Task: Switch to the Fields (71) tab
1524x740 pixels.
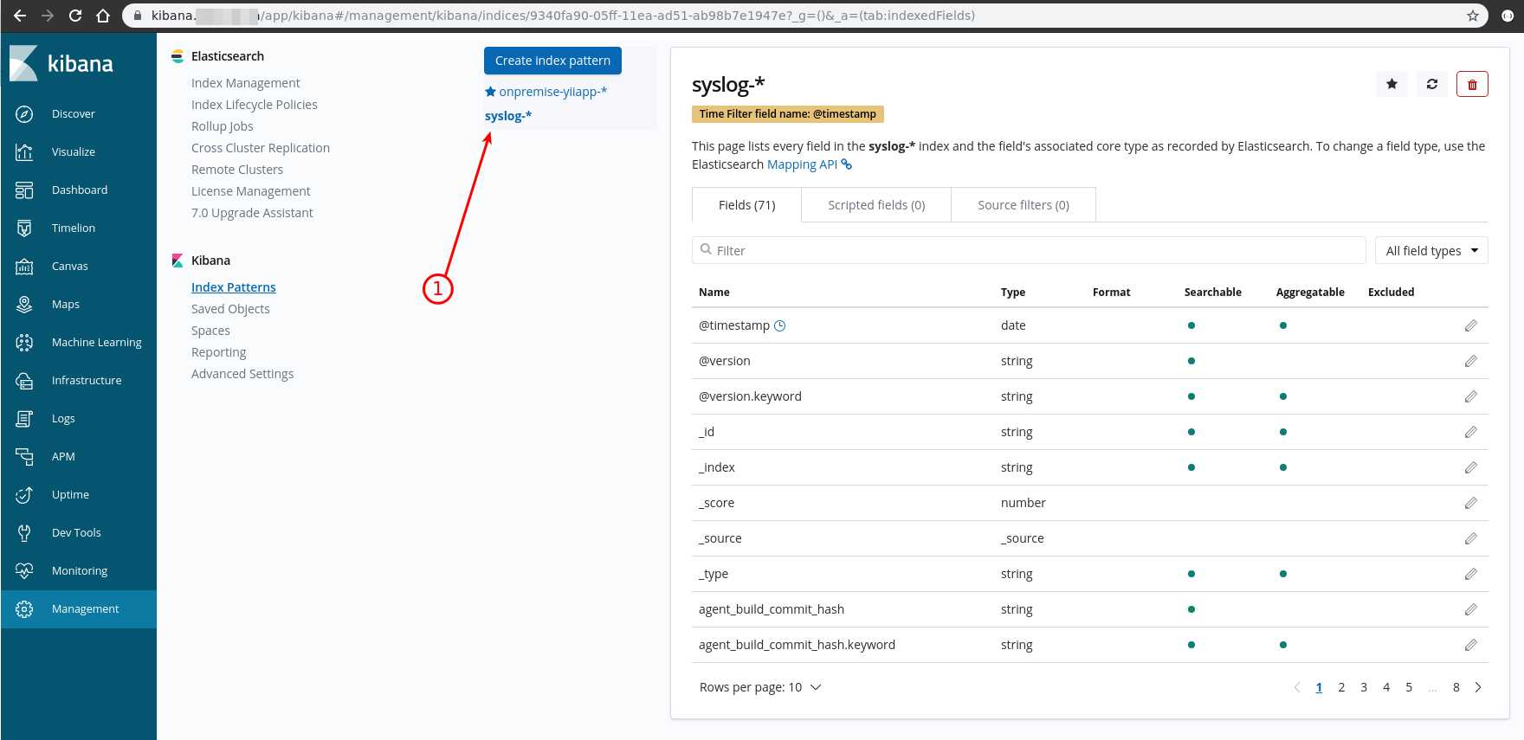Action: point(746,205)
